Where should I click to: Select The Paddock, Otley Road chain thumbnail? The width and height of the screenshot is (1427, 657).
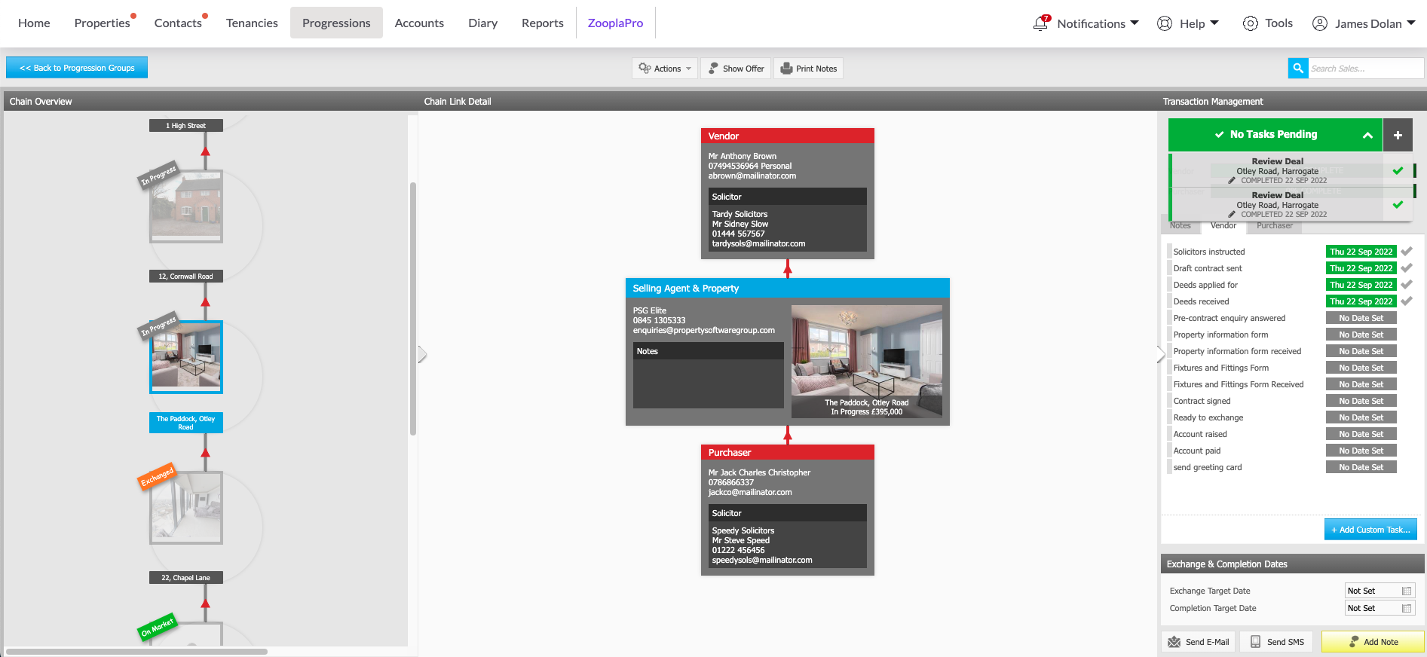186,357
